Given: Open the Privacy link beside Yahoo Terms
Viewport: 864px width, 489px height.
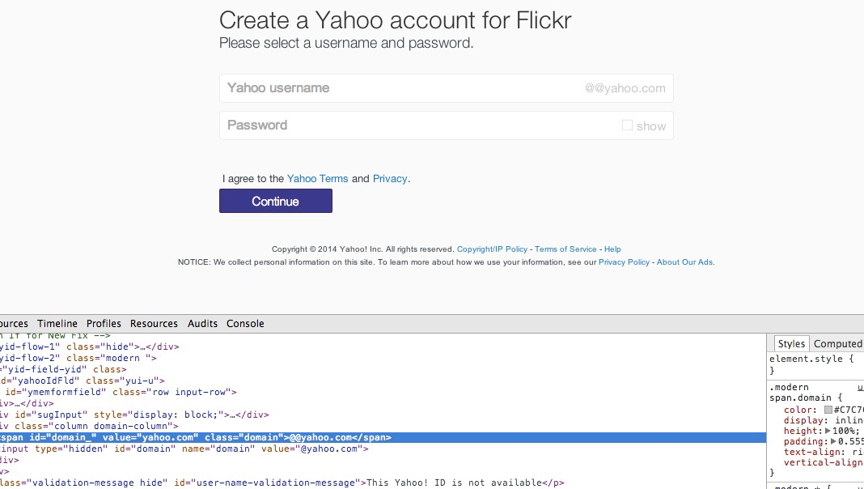Looking at the screenshot, I should coord(390,179).
